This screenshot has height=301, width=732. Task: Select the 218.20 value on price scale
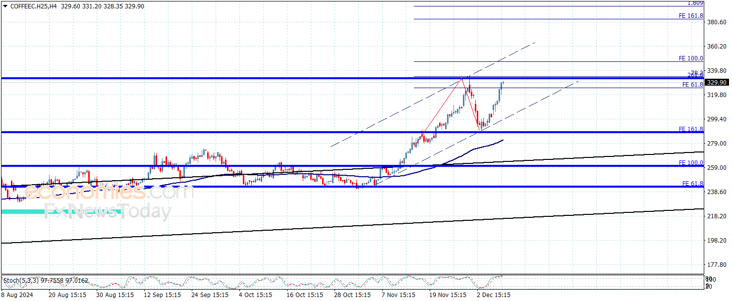(717, 216)
